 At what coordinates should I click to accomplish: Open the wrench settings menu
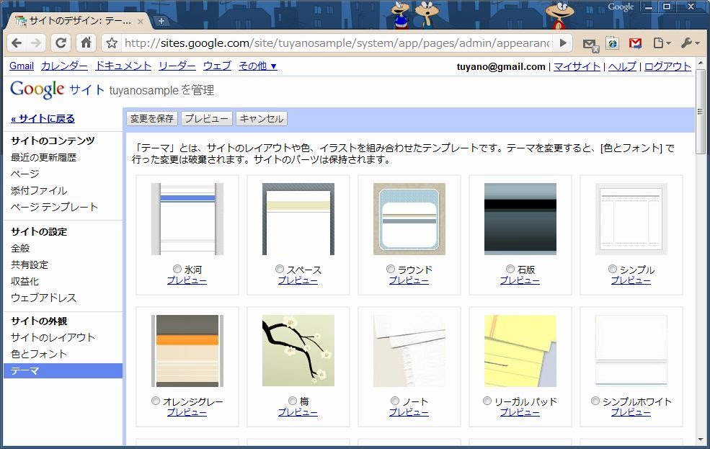pyautogui.click(x=689, y=43)
